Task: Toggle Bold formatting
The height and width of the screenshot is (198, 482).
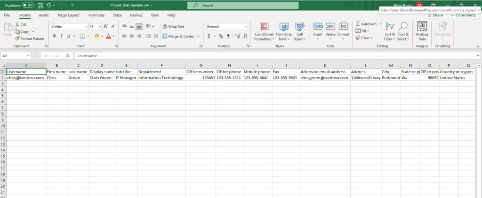Action: (55, 36)
